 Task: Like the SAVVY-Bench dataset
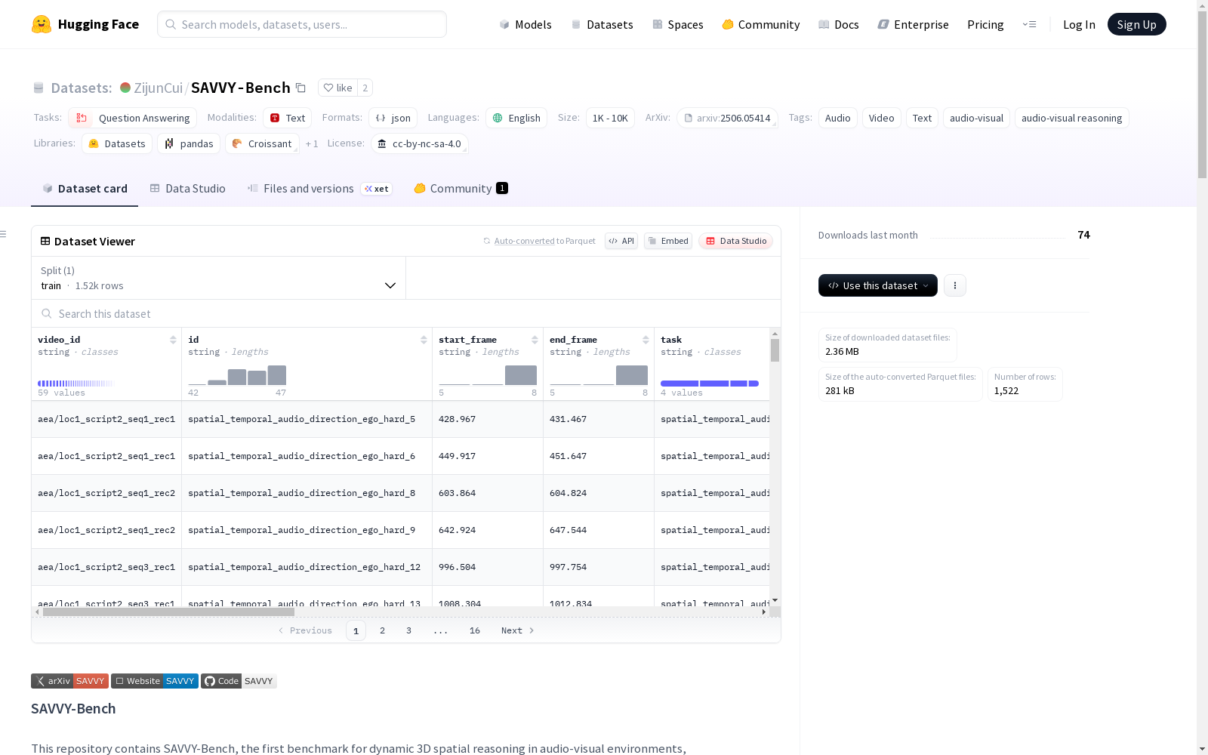pyautogui.click(x=337, y=88)
